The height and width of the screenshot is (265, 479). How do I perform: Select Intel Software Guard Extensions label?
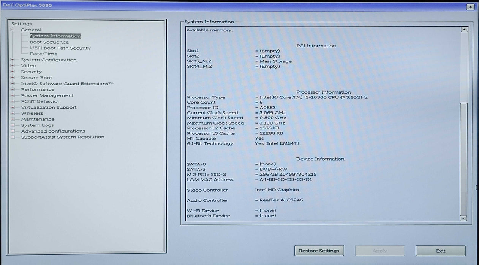[x=67, y=84]
